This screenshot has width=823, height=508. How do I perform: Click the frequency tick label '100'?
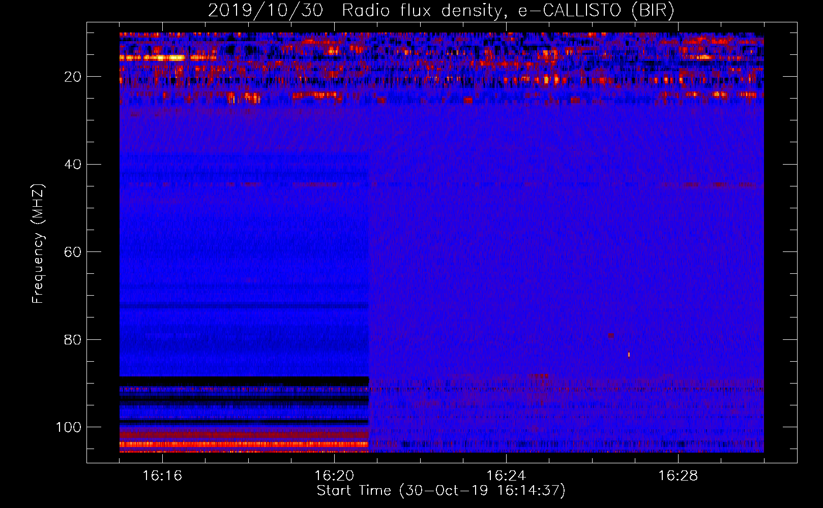coord(69,427)
